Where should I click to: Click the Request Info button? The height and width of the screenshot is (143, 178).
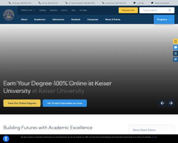pyautogui.click(x=128, y=10)
